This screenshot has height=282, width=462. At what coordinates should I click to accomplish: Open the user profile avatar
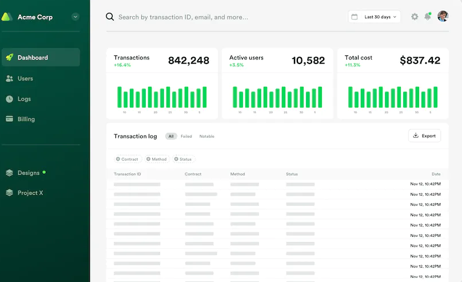coord(443,16)
